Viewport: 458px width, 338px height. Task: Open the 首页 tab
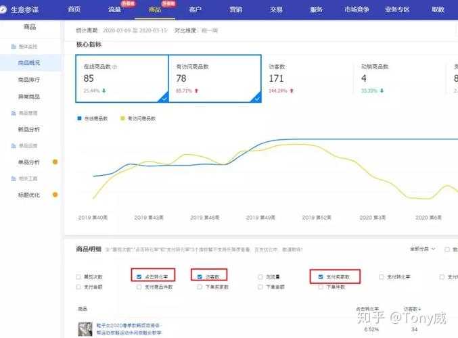coord(74,9)
